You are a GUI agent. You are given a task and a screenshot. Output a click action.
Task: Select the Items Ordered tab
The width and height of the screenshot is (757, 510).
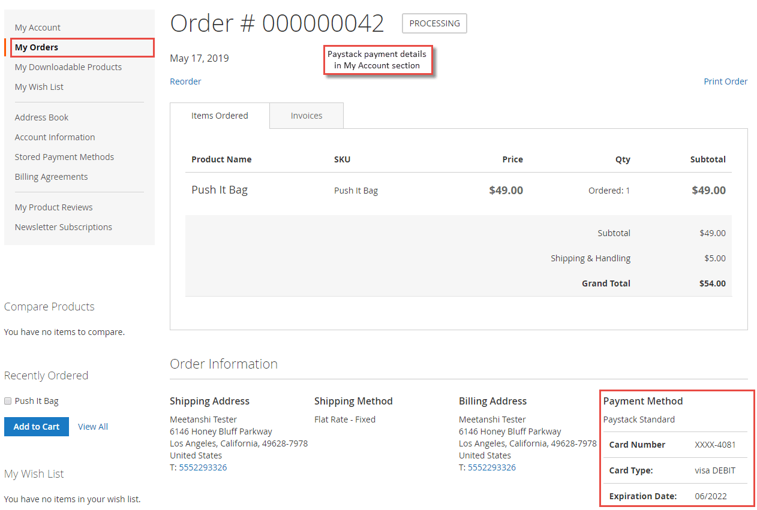click(220, 115)
